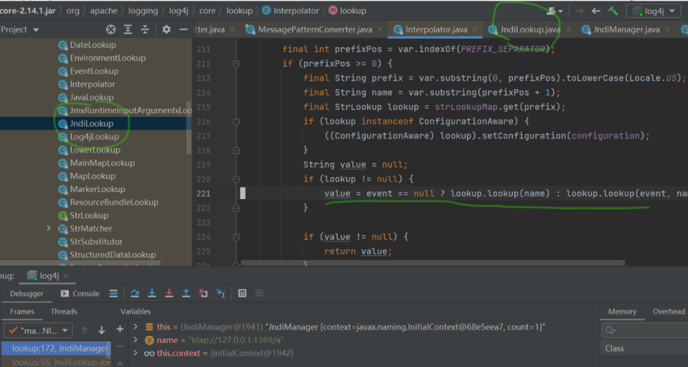Click the Step Over debugger icon
Image resolution: width=688 pixels, height=367 pixels.
click(x=135, y=293)
